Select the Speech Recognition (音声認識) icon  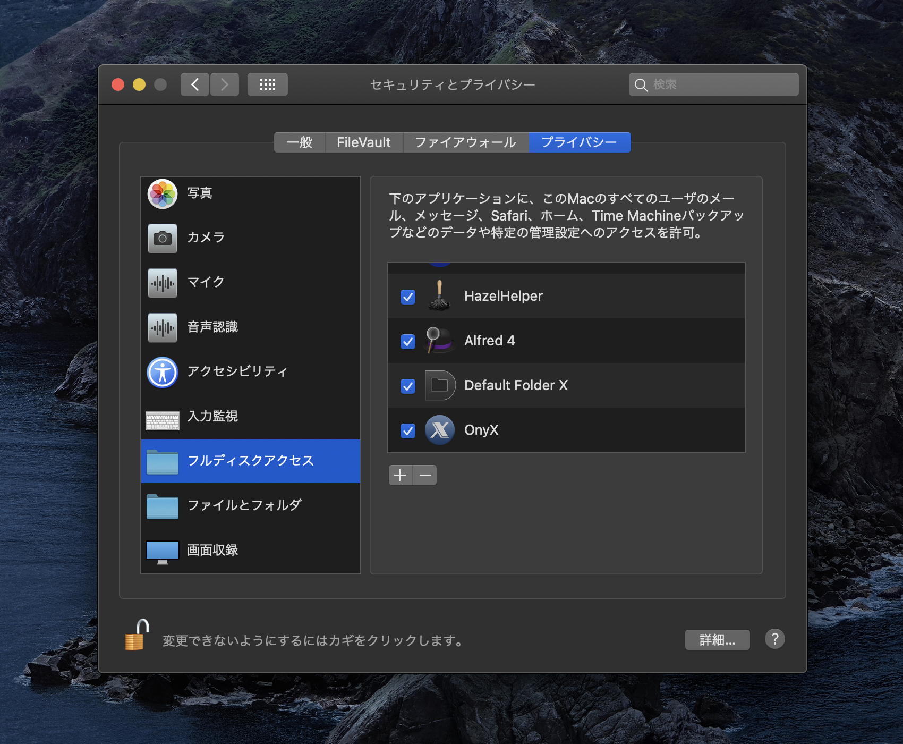[163, 328]
